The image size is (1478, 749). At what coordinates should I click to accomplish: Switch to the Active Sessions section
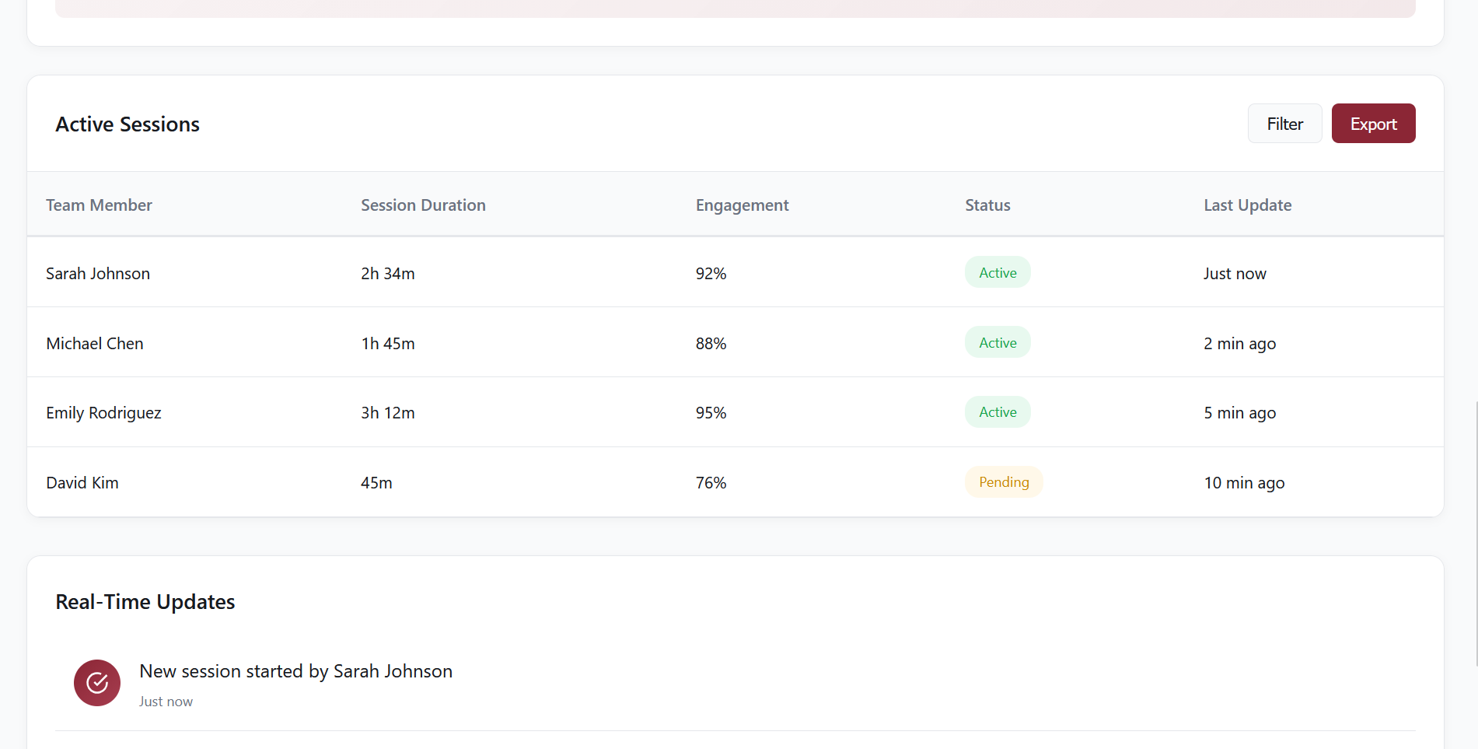click(127, 124)
